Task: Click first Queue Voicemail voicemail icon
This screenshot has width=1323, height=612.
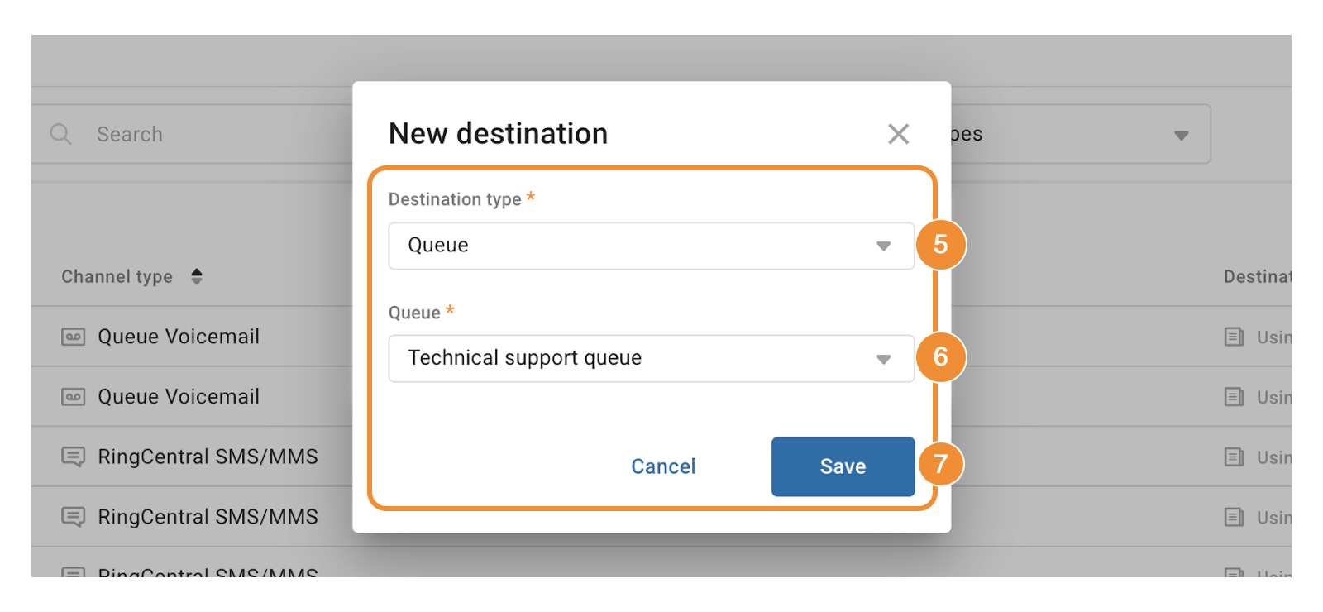Action: (x=73, y=337)
